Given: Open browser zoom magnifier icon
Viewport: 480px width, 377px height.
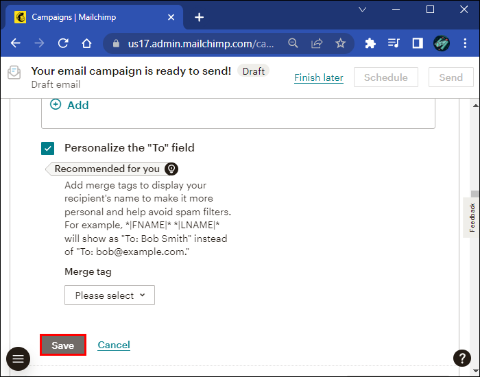Looking at the screenshot, I should 293,43.
